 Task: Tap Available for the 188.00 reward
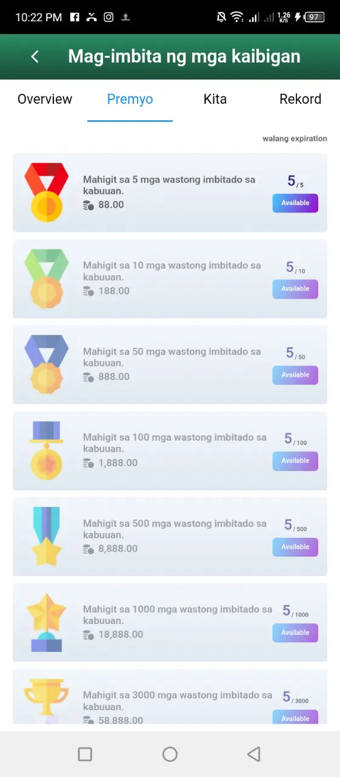[x=295, y=289]
